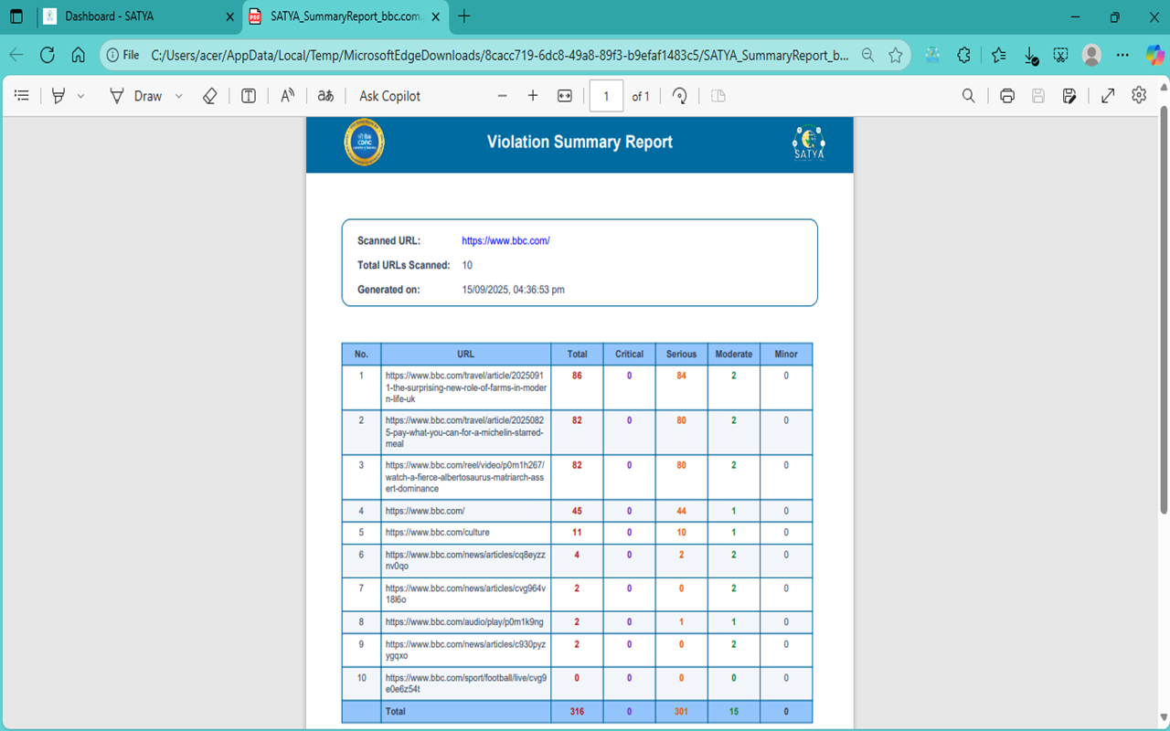Image resolution: width=1170 pixels, height=731 pixels.
Task: Choose the Add text tool
Action: pyautogui.click(x=249, y=96)
